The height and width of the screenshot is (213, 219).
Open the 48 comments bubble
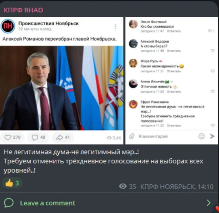pos(38,137)
